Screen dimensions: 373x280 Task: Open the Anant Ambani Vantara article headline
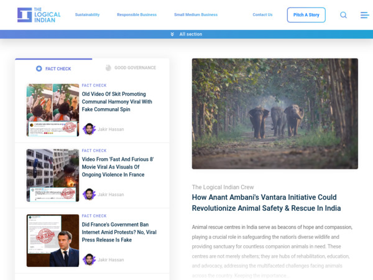267,203
